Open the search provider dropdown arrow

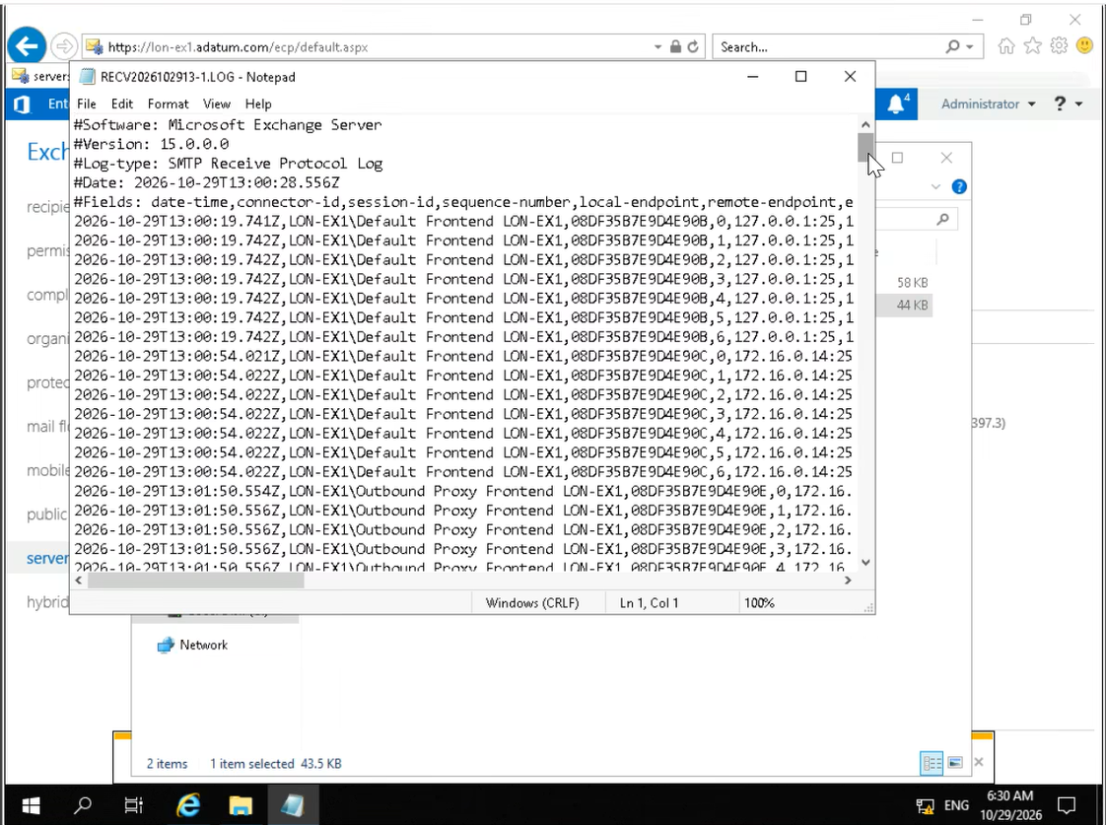point(970,46)
